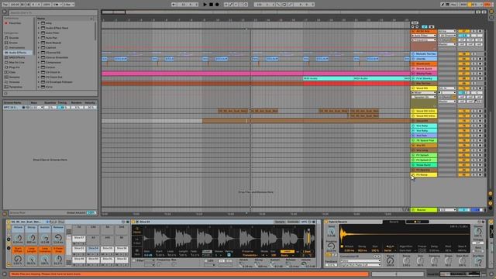Toggle Simpler Slice 54 device activator
496x279 pixels.
(133, 222)
